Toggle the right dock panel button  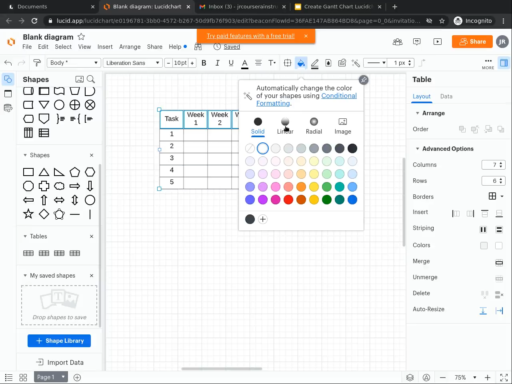point(504,63)
